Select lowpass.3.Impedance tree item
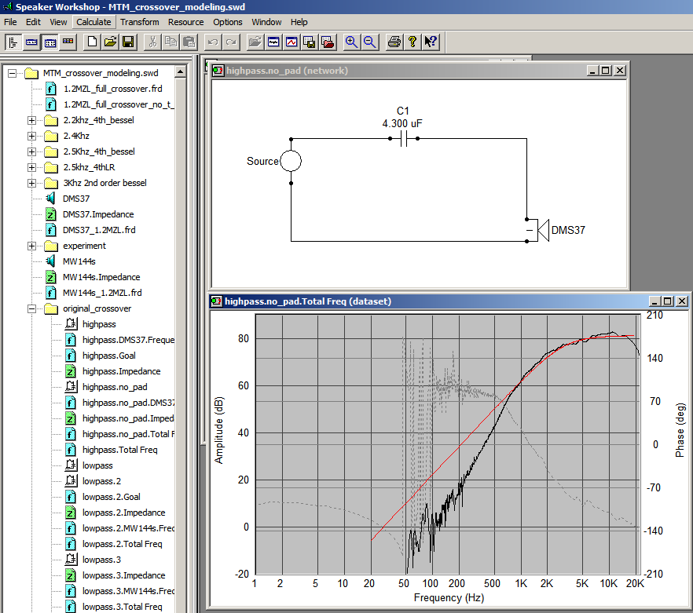This screenshot has width=693, height=613. (124, 575)
